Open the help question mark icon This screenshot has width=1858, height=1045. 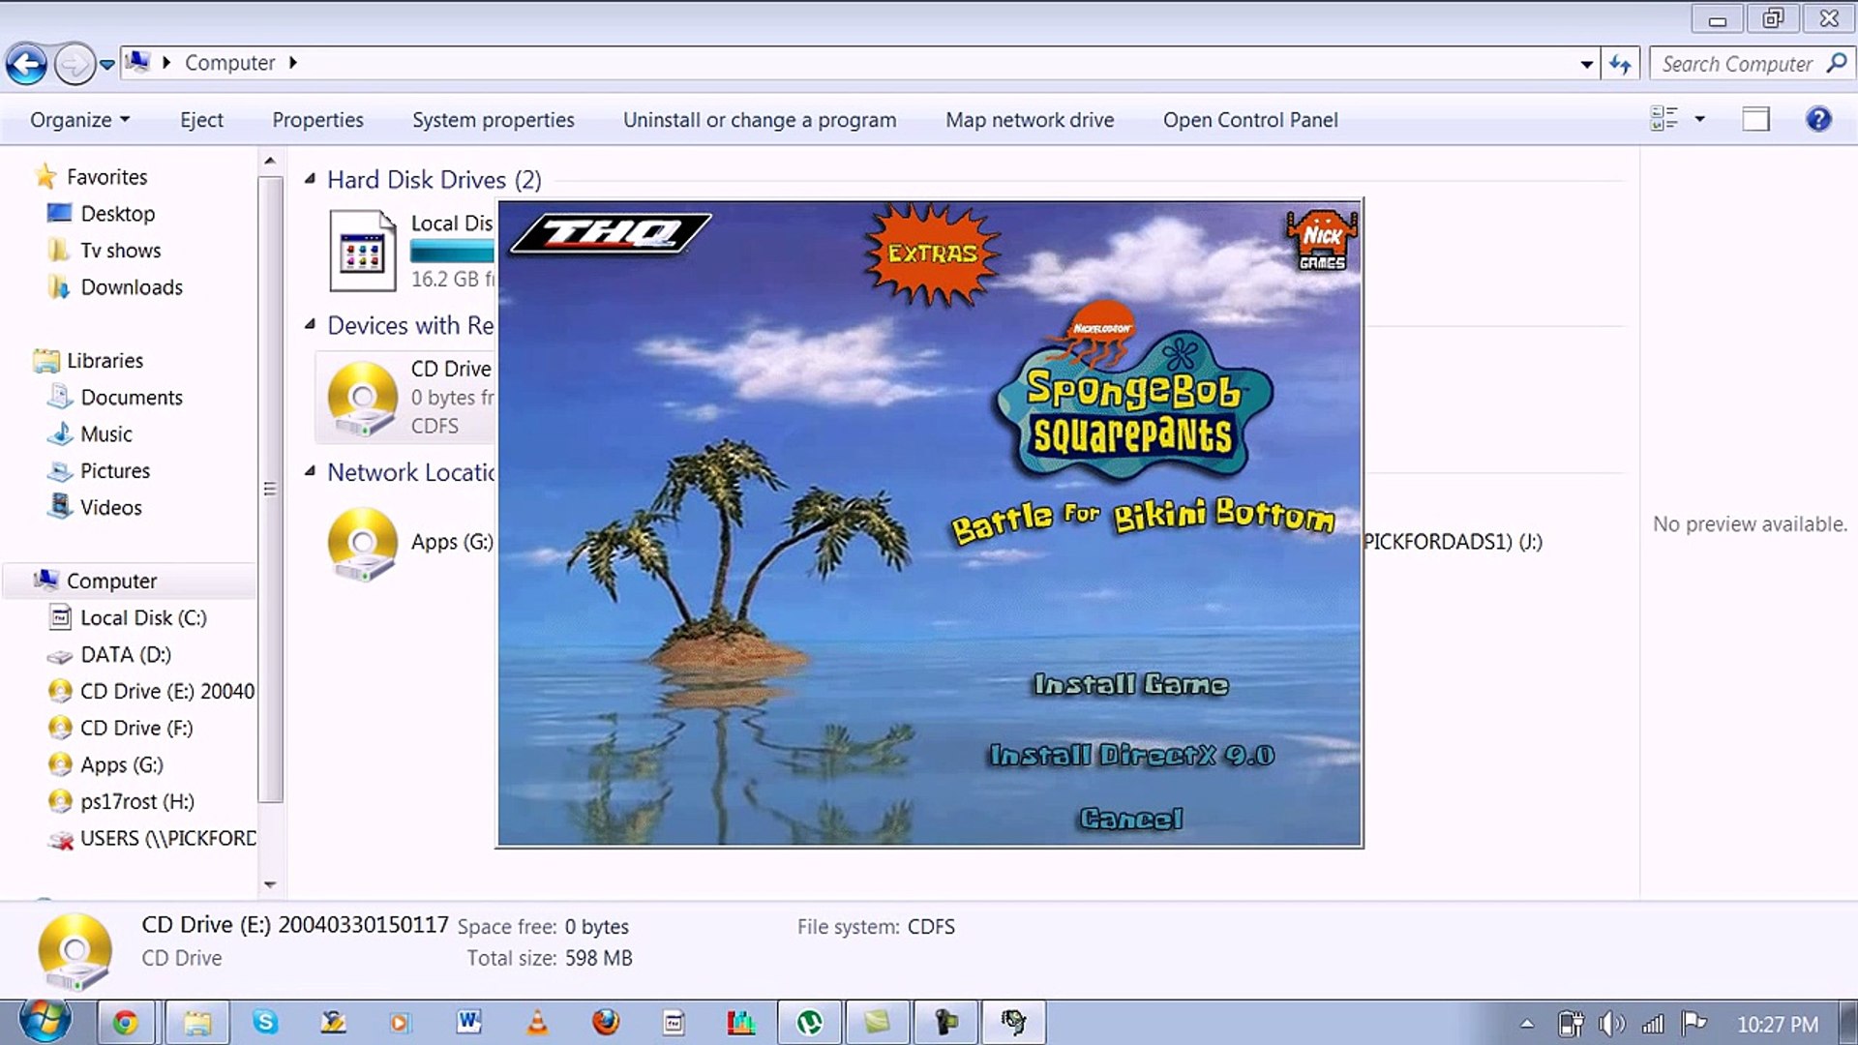[1818, 119]
